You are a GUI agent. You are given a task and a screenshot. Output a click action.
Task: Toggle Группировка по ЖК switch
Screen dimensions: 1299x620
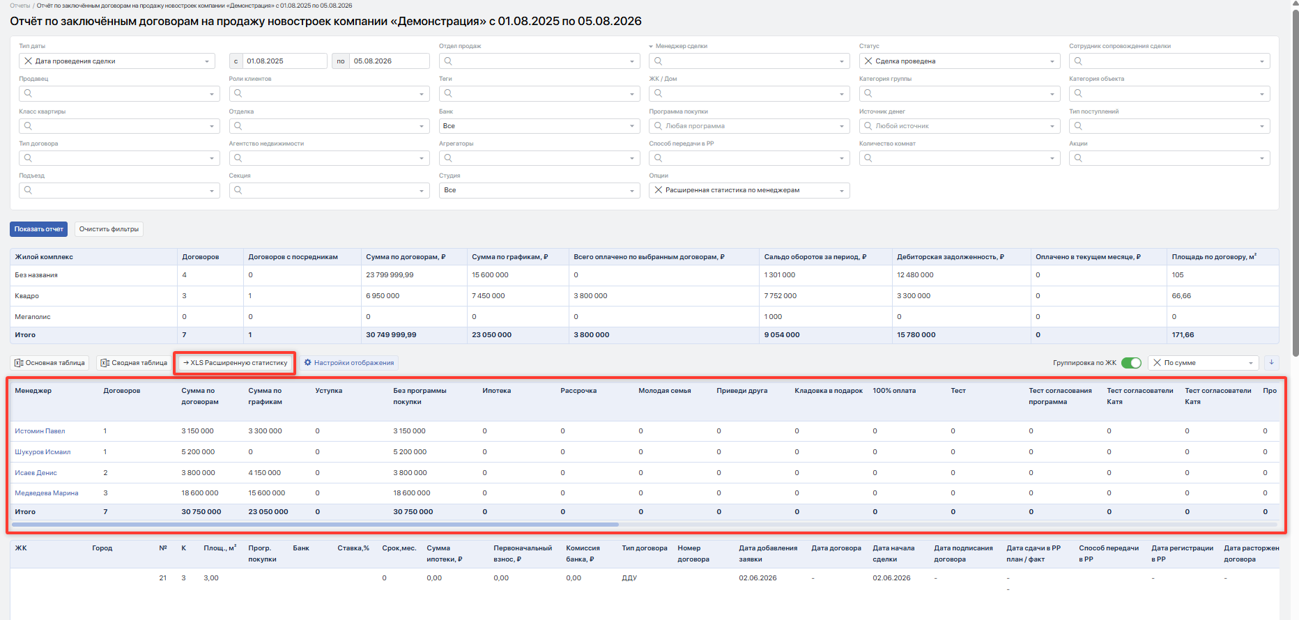[x=1131, y=363]
